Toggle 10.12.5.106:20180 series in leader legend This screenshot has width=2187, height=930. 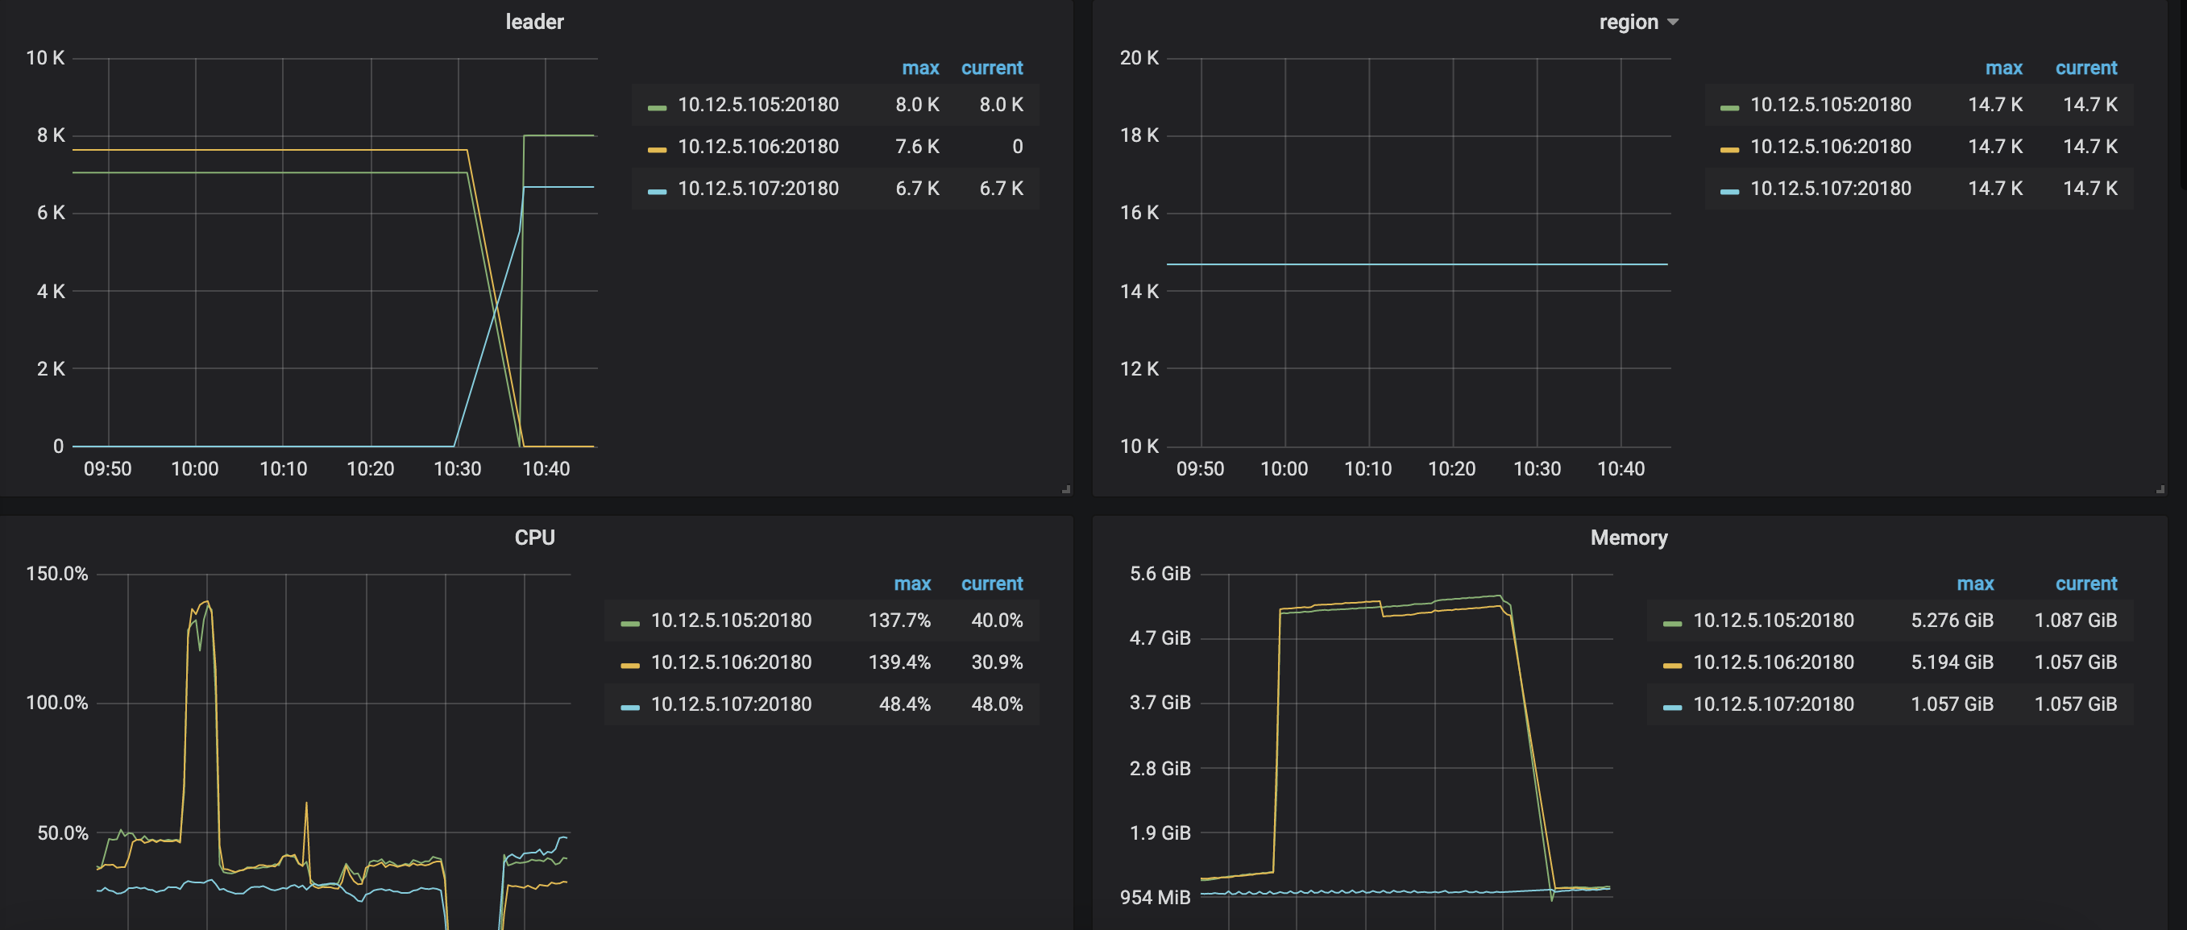(x=757, y=147)
